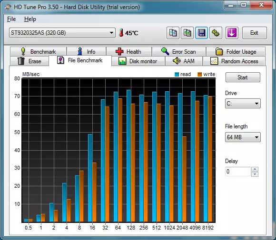
Task: Open the Benchmark tab
Action: click(38, 52)
